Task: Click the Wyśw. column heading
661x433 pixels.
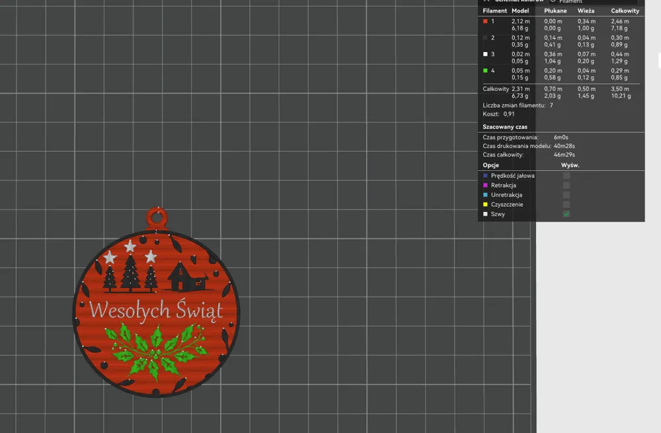Action: [x=570, y=165]
